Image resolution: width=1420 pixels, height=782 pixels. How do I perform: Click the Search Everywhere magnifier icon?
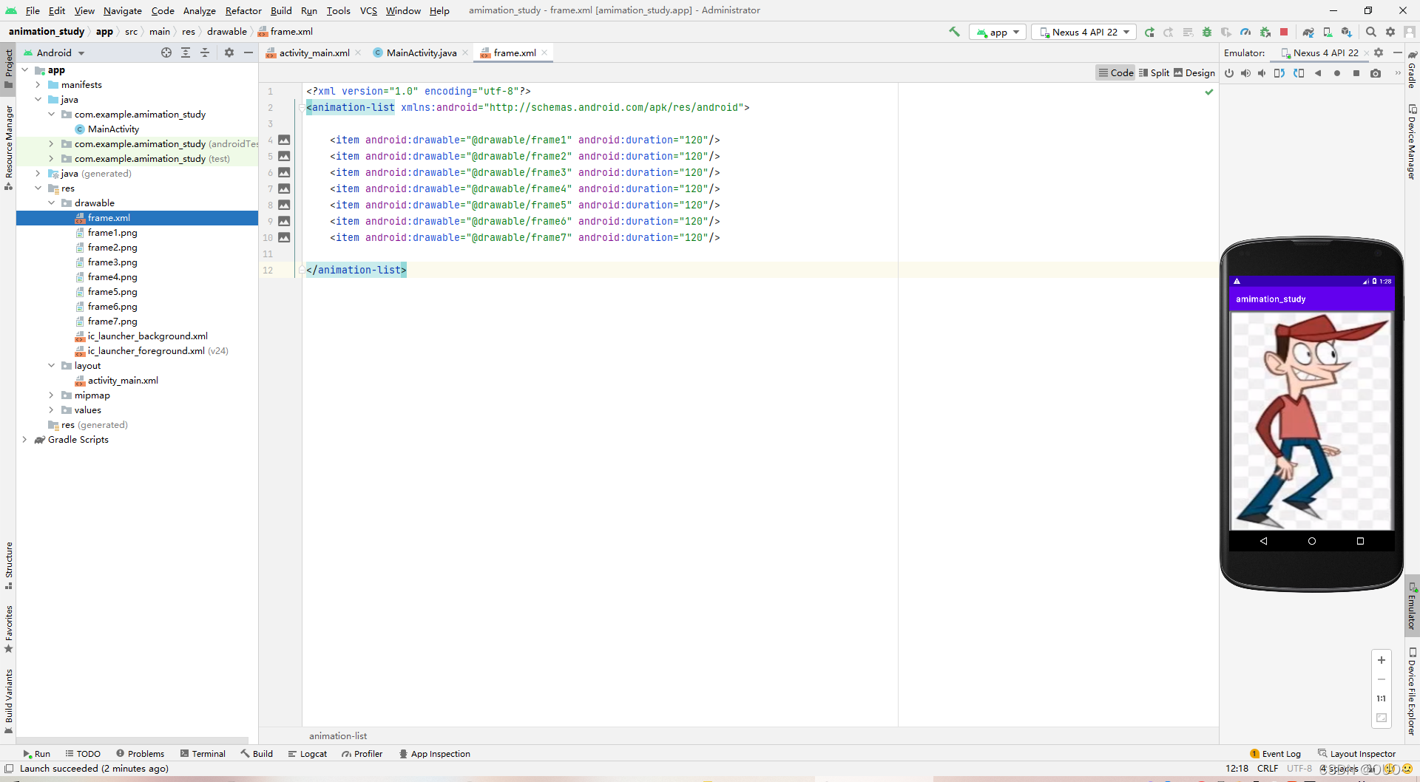[x=1371, y=32]
